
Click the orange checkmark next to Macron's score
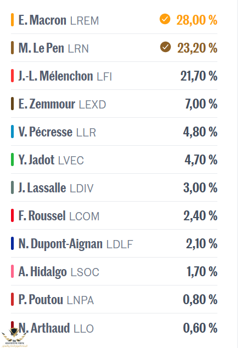tap(165, 19)
